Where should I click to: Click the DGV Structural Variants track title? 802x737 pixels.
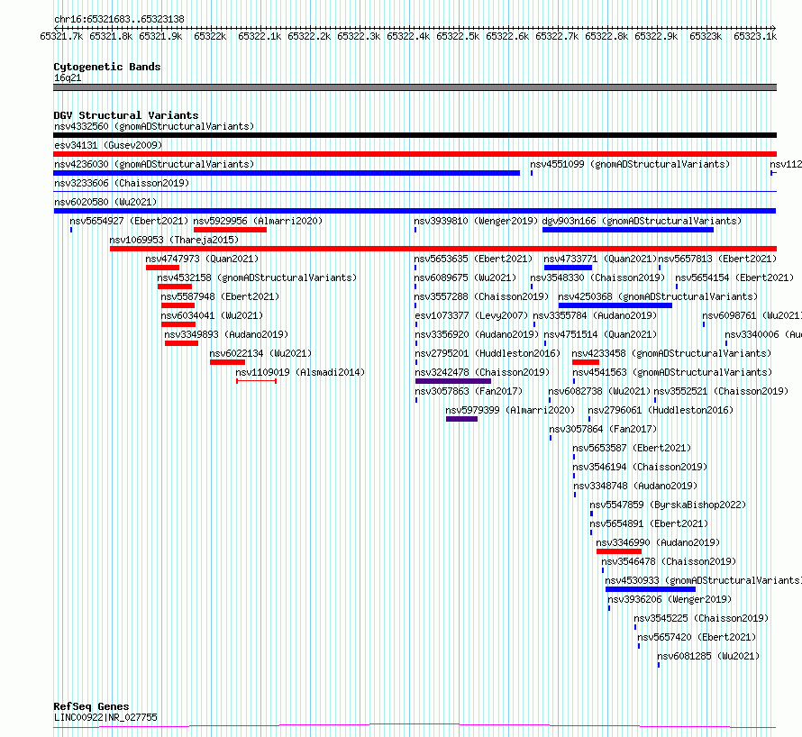tap(126, 115)
